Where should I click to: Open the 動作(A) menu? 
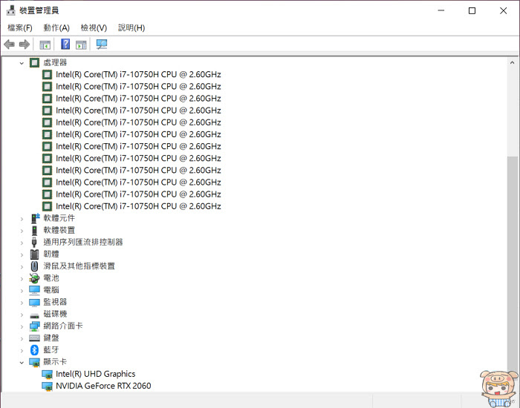point(56,28)
